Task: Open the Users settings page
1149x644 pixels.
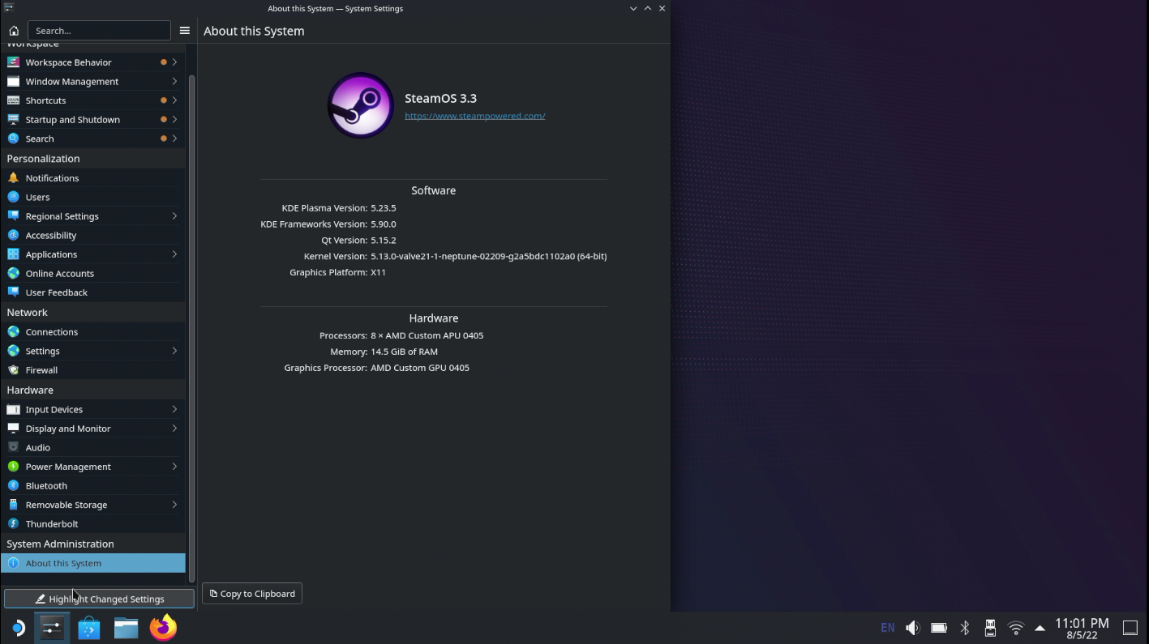Action: point(92,197)
